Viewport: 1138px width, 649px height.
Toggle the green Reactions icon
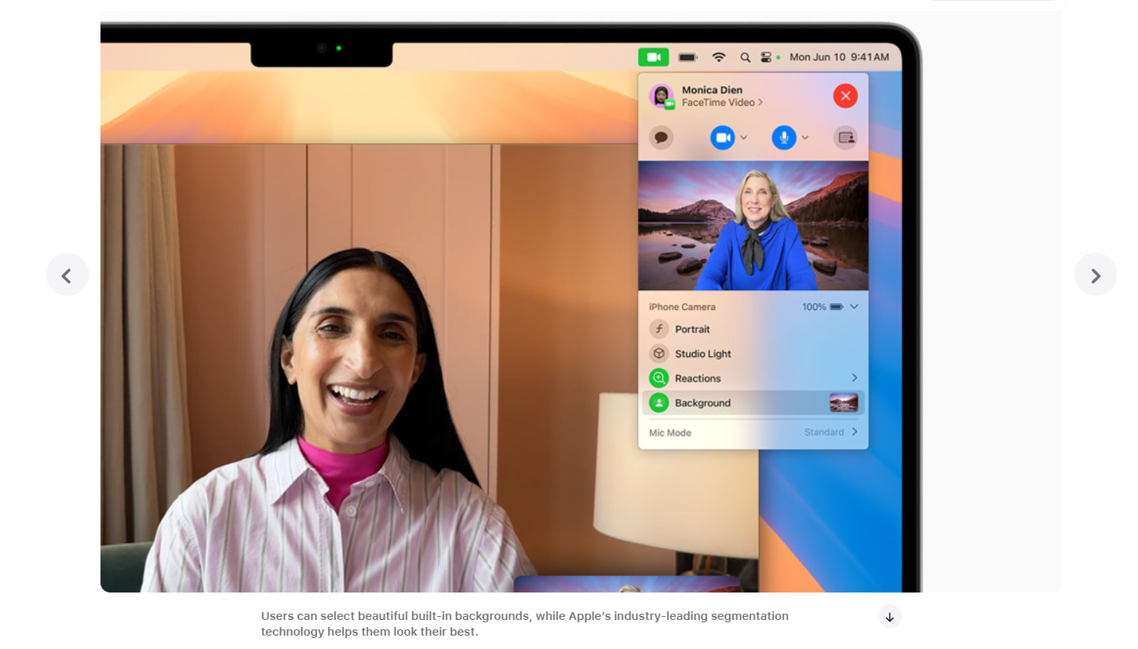tap(659, 378)
